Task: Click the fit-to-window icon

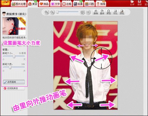Action: (x=82, y=12)
